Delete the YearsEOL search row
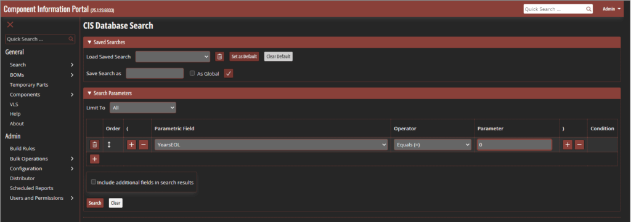 94,145
